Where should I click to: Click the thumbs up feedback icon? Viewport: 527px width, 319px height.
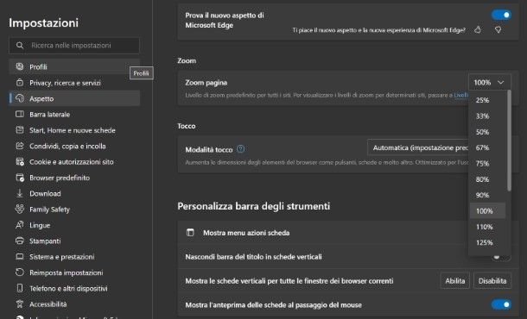pos(478,30)
